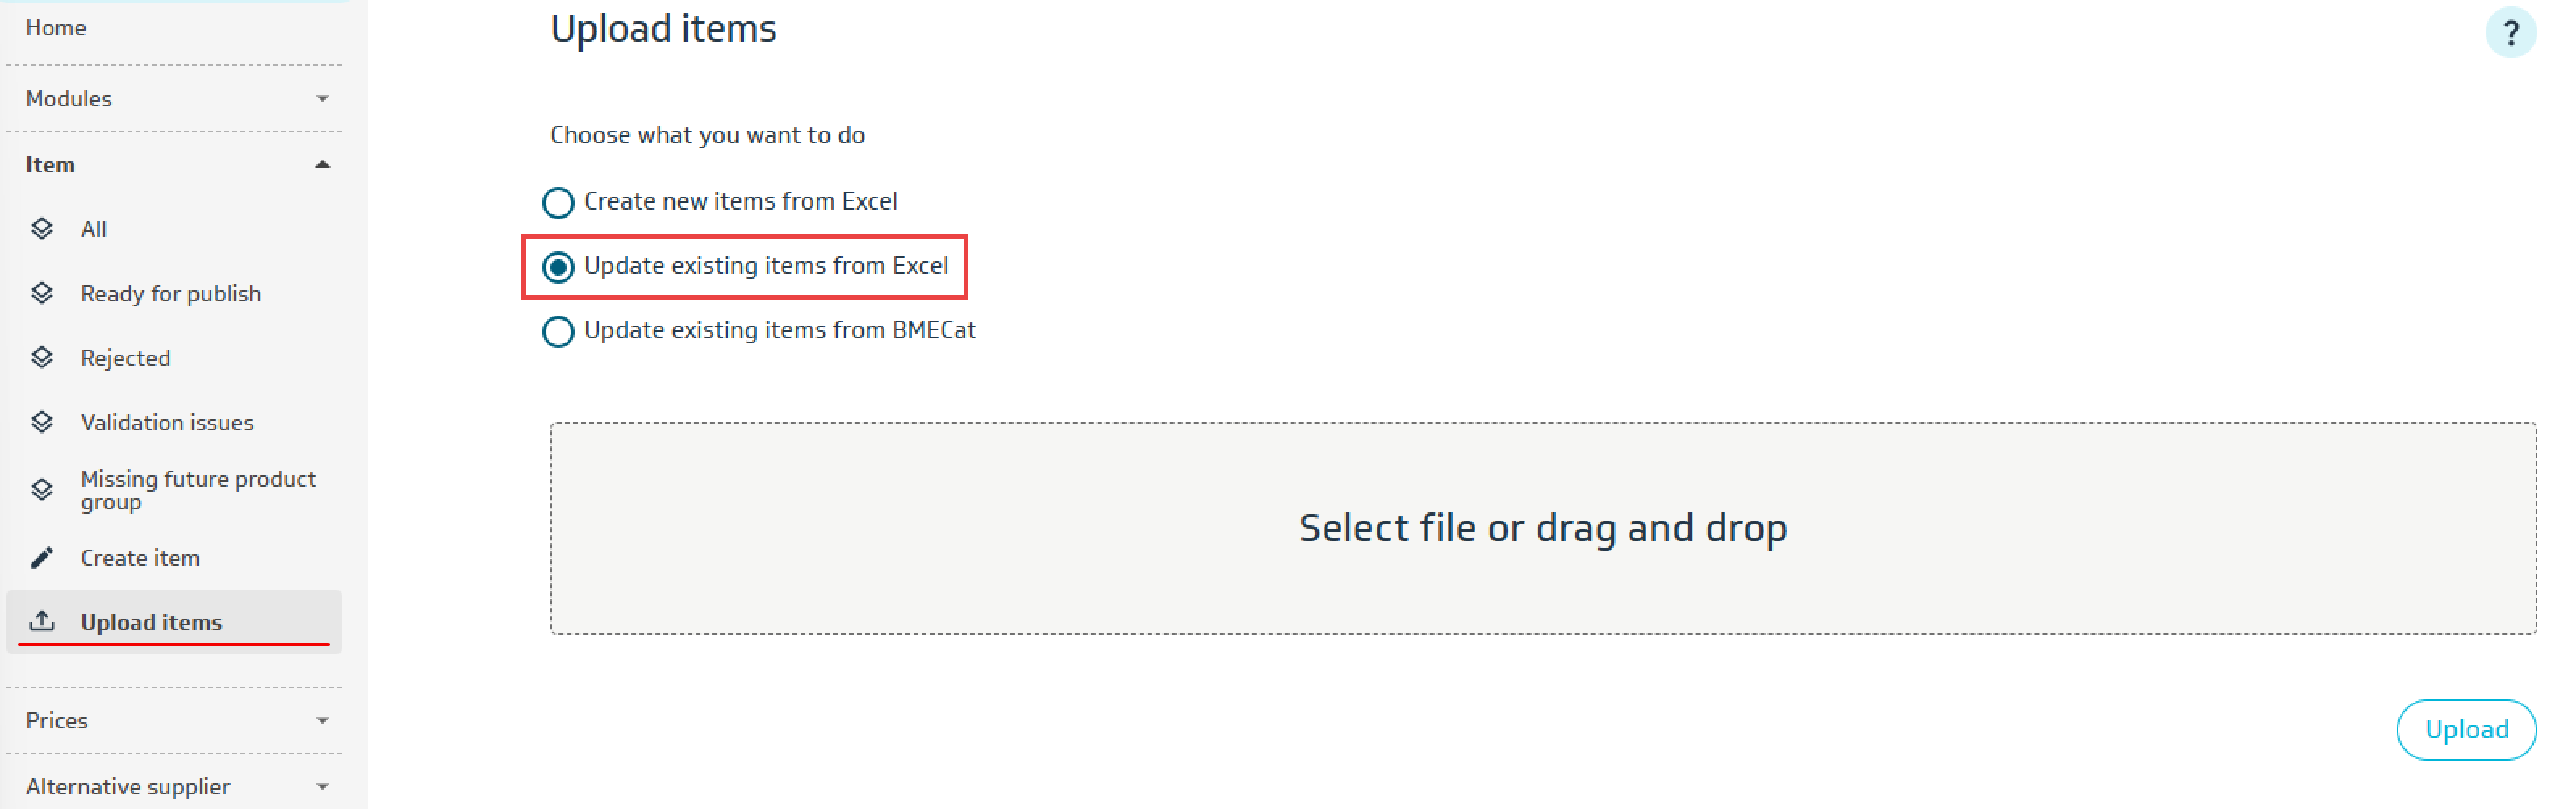Click the Missing future product group icon

click(x=42, y=489)
